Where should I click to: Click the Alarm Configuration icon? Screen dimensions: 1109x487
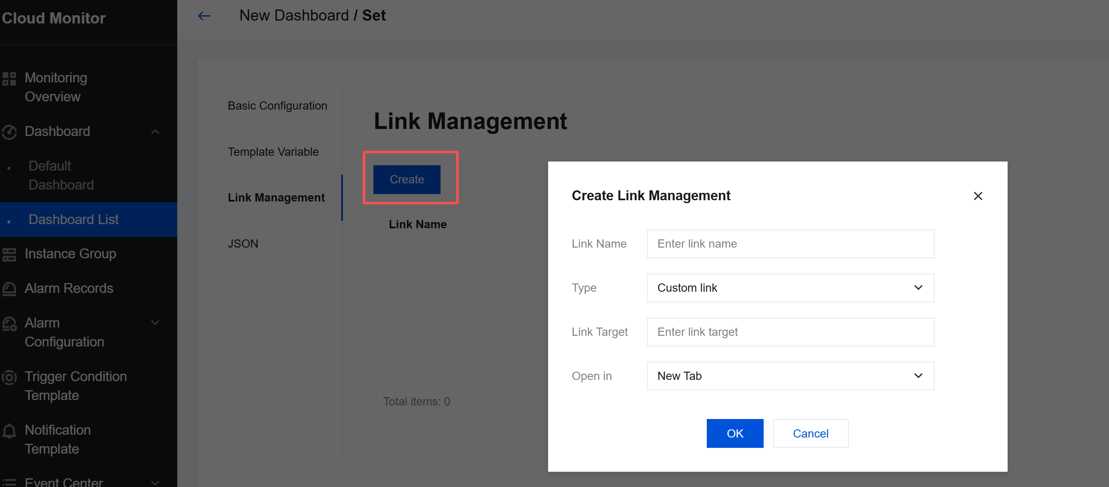[x=9, y=324]
